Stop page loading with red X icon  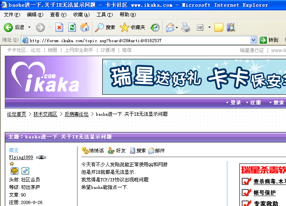point(59,27)
